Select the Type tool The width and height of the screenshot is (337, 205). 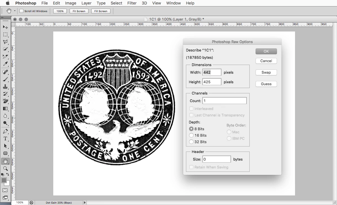[x=5, y=139]
